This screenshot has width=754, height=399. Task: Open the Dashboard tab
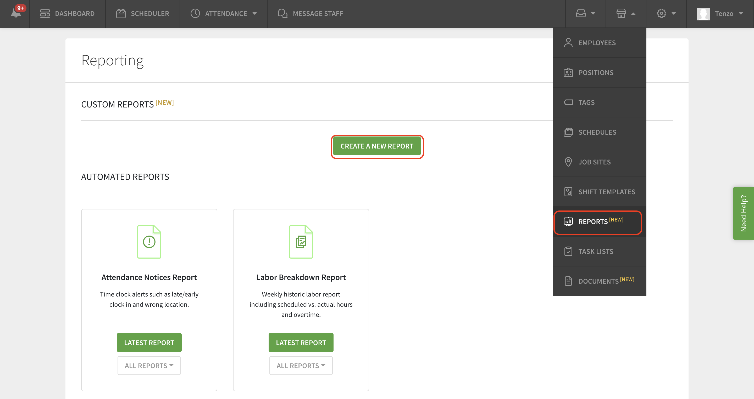pos(67,14)
